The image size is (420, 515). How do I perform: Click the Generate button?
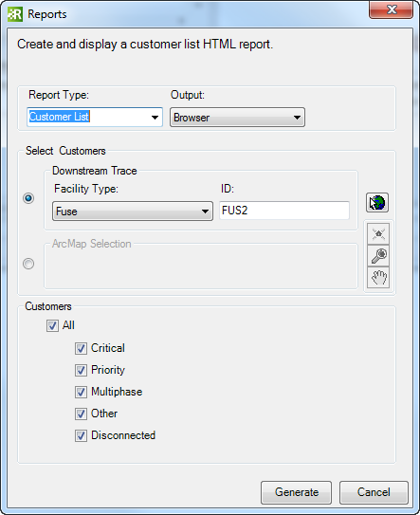pos(296,492)
